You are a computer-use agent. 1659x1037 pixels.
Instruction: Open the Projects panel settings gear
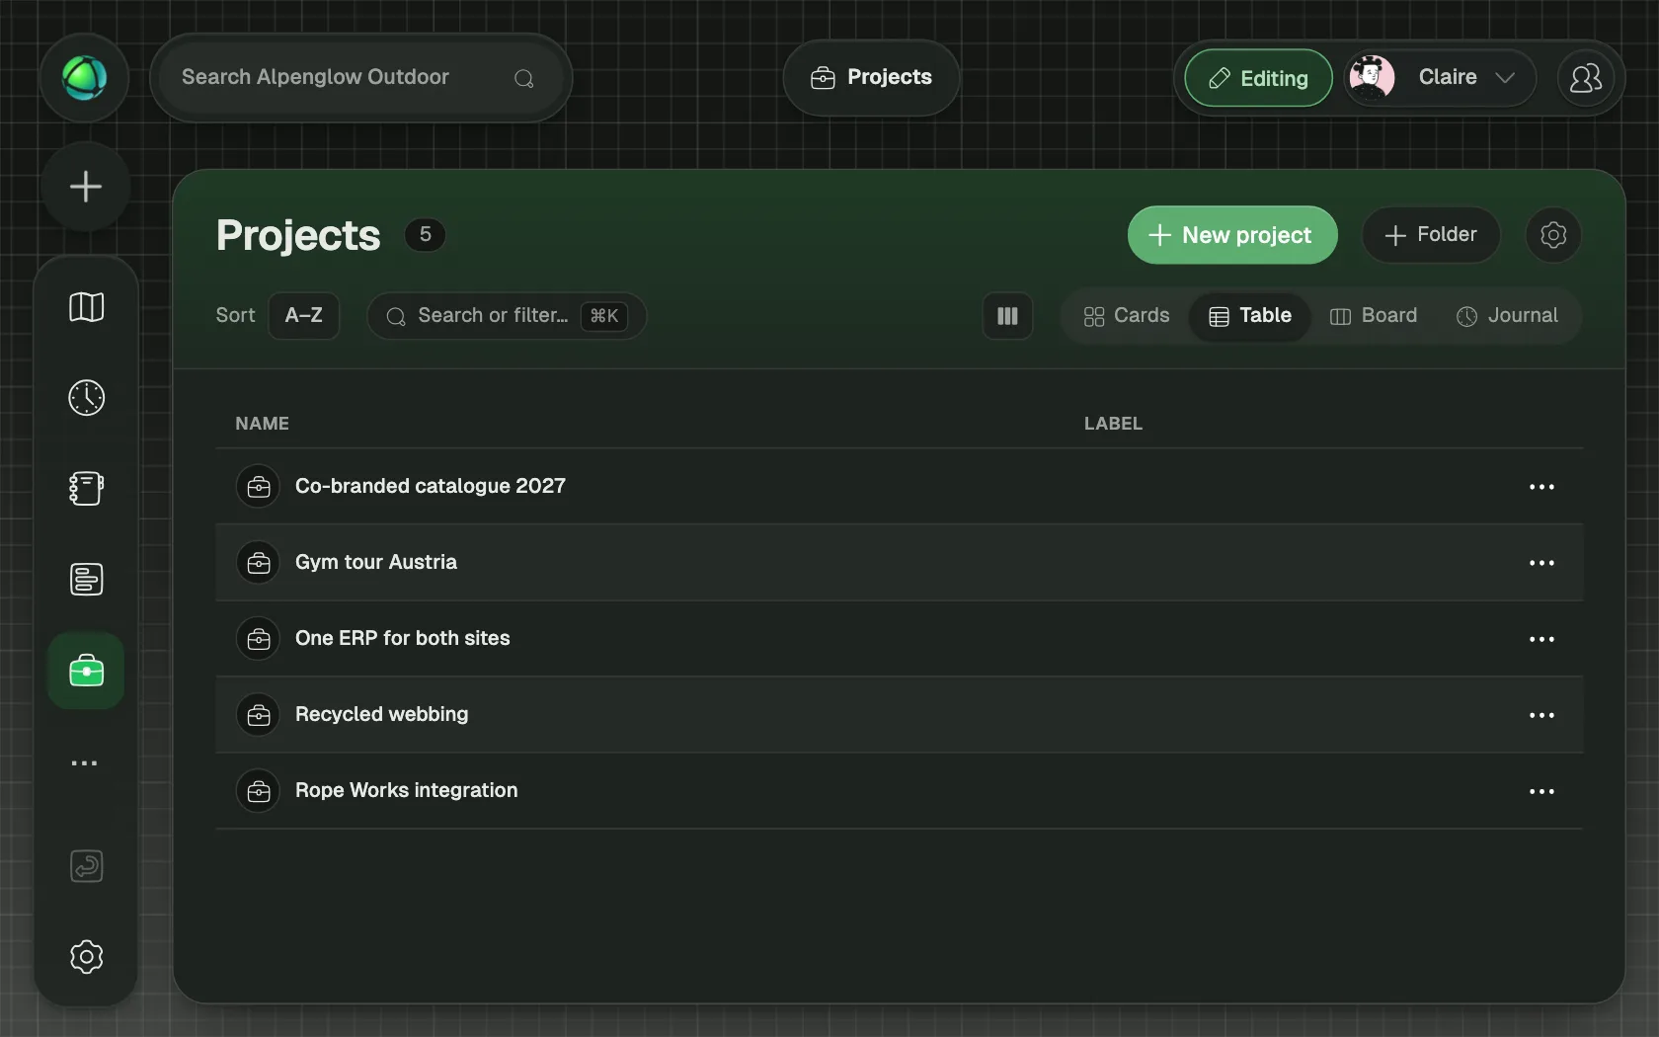pos(1553,235)
